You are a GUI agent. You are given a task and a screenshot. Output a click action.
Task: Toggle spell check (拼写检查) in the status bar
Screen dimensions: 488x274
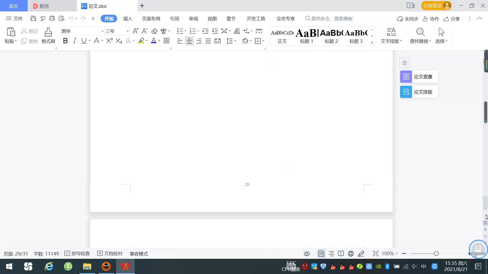point(77,253)
